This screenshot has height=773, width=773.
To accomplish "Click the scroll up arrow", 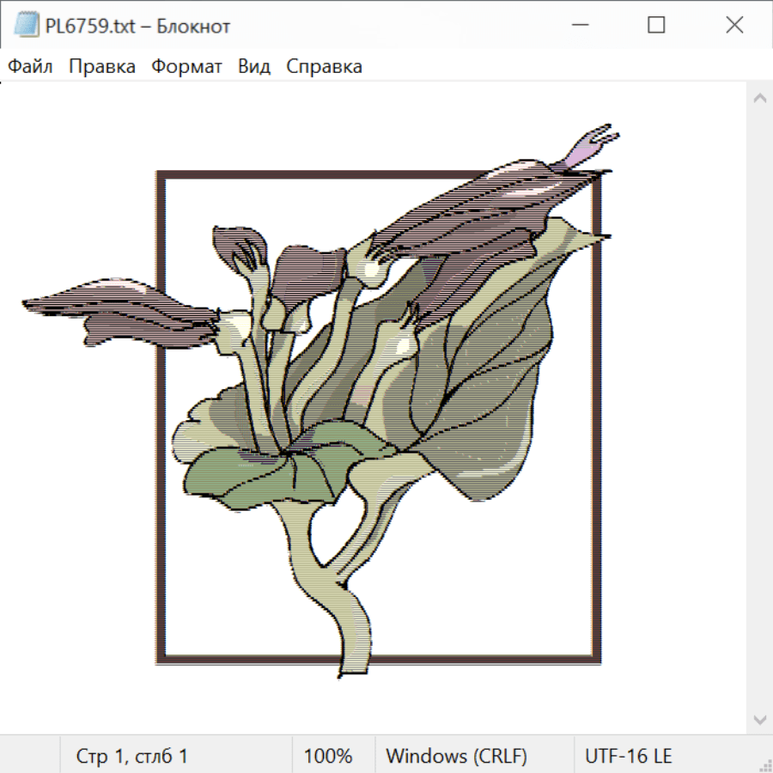I will (759, 99).
